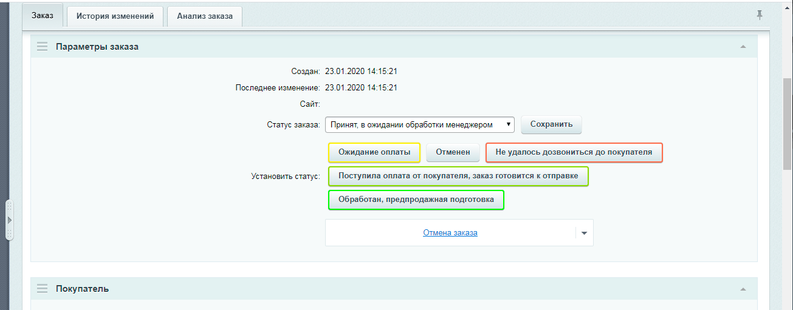The height and width of the screenshot is (310, 793).
Task: Click drag handle icon of Покупатель section
Action: (42, 289)
